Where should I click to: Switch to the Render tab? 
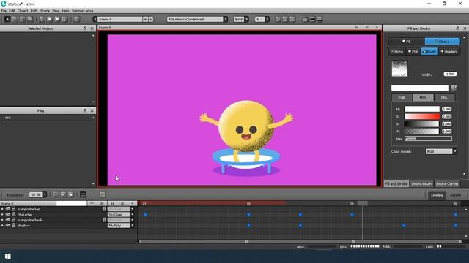456,195
